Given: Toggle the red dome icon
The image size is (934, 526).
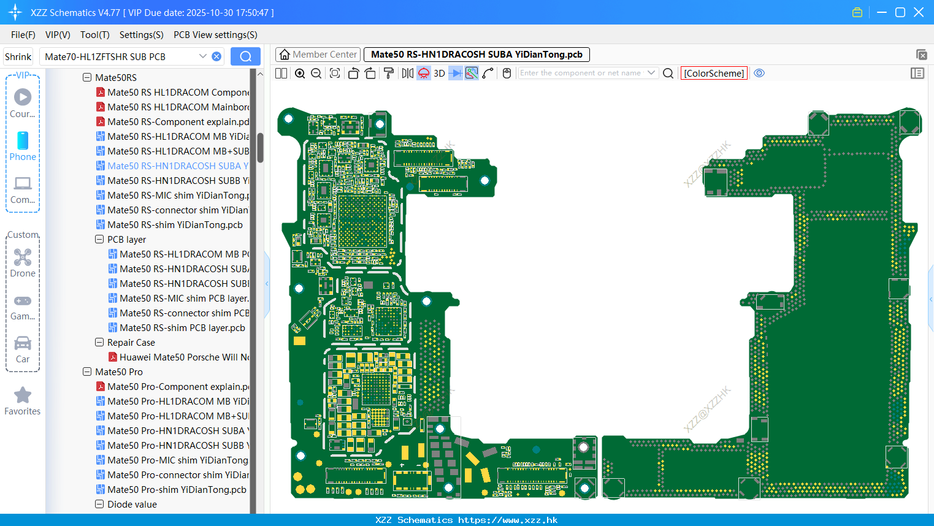Looking at the screenshot, I should coord(424,73).
